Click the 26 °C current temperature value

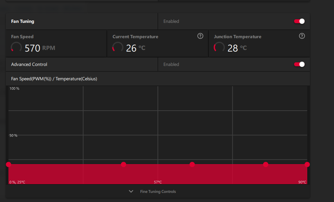[x=136, y=48]
